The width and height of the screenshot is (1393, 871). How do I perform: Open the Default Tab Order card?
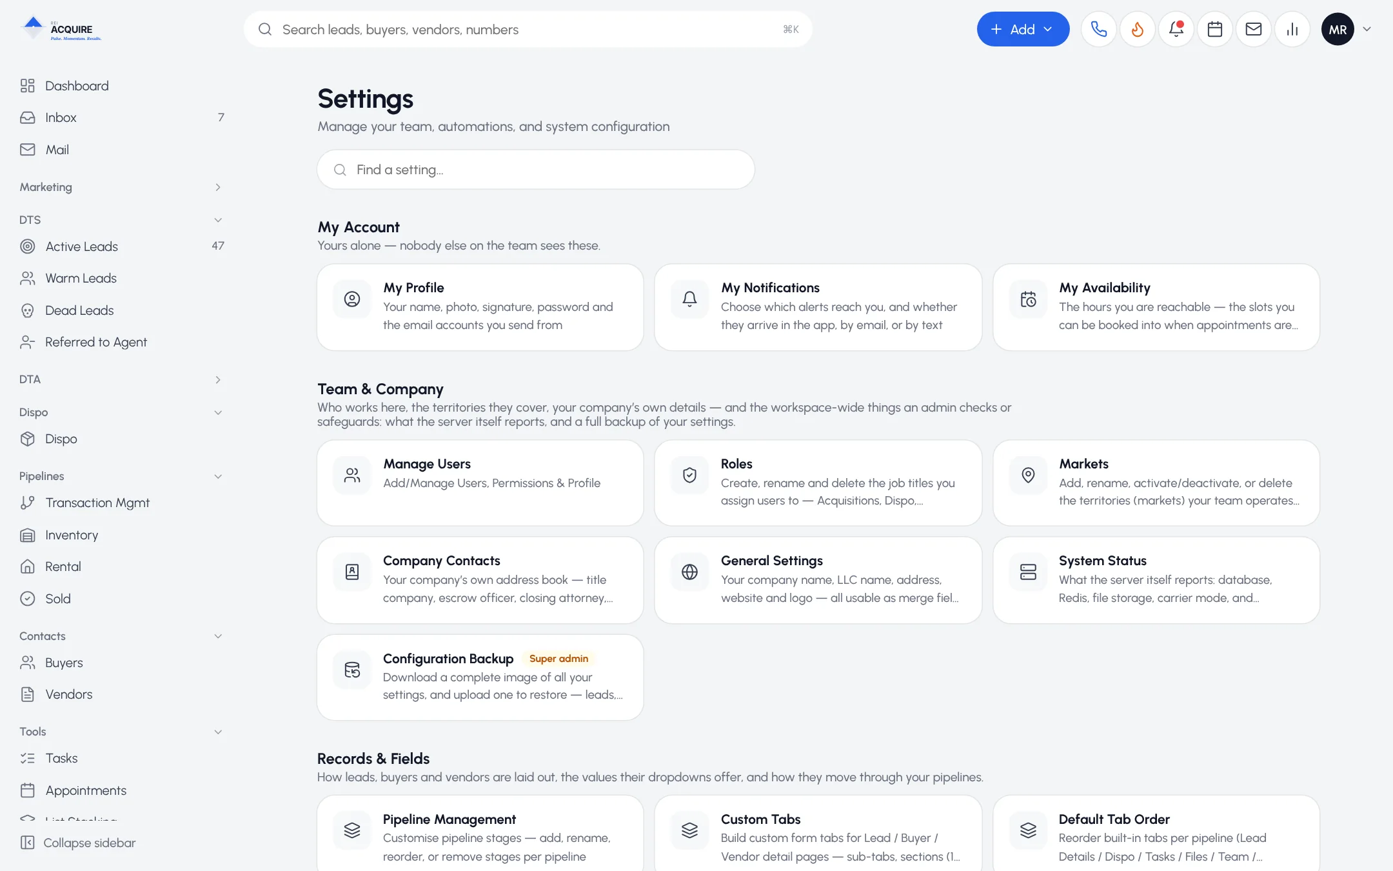point(1156,834)
